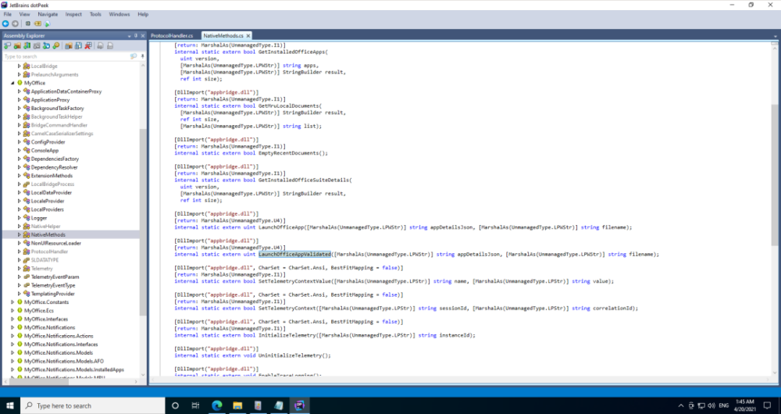
Task: Click the first Assembly Explorer toolbar icon
Action: [x=7, y=46]
